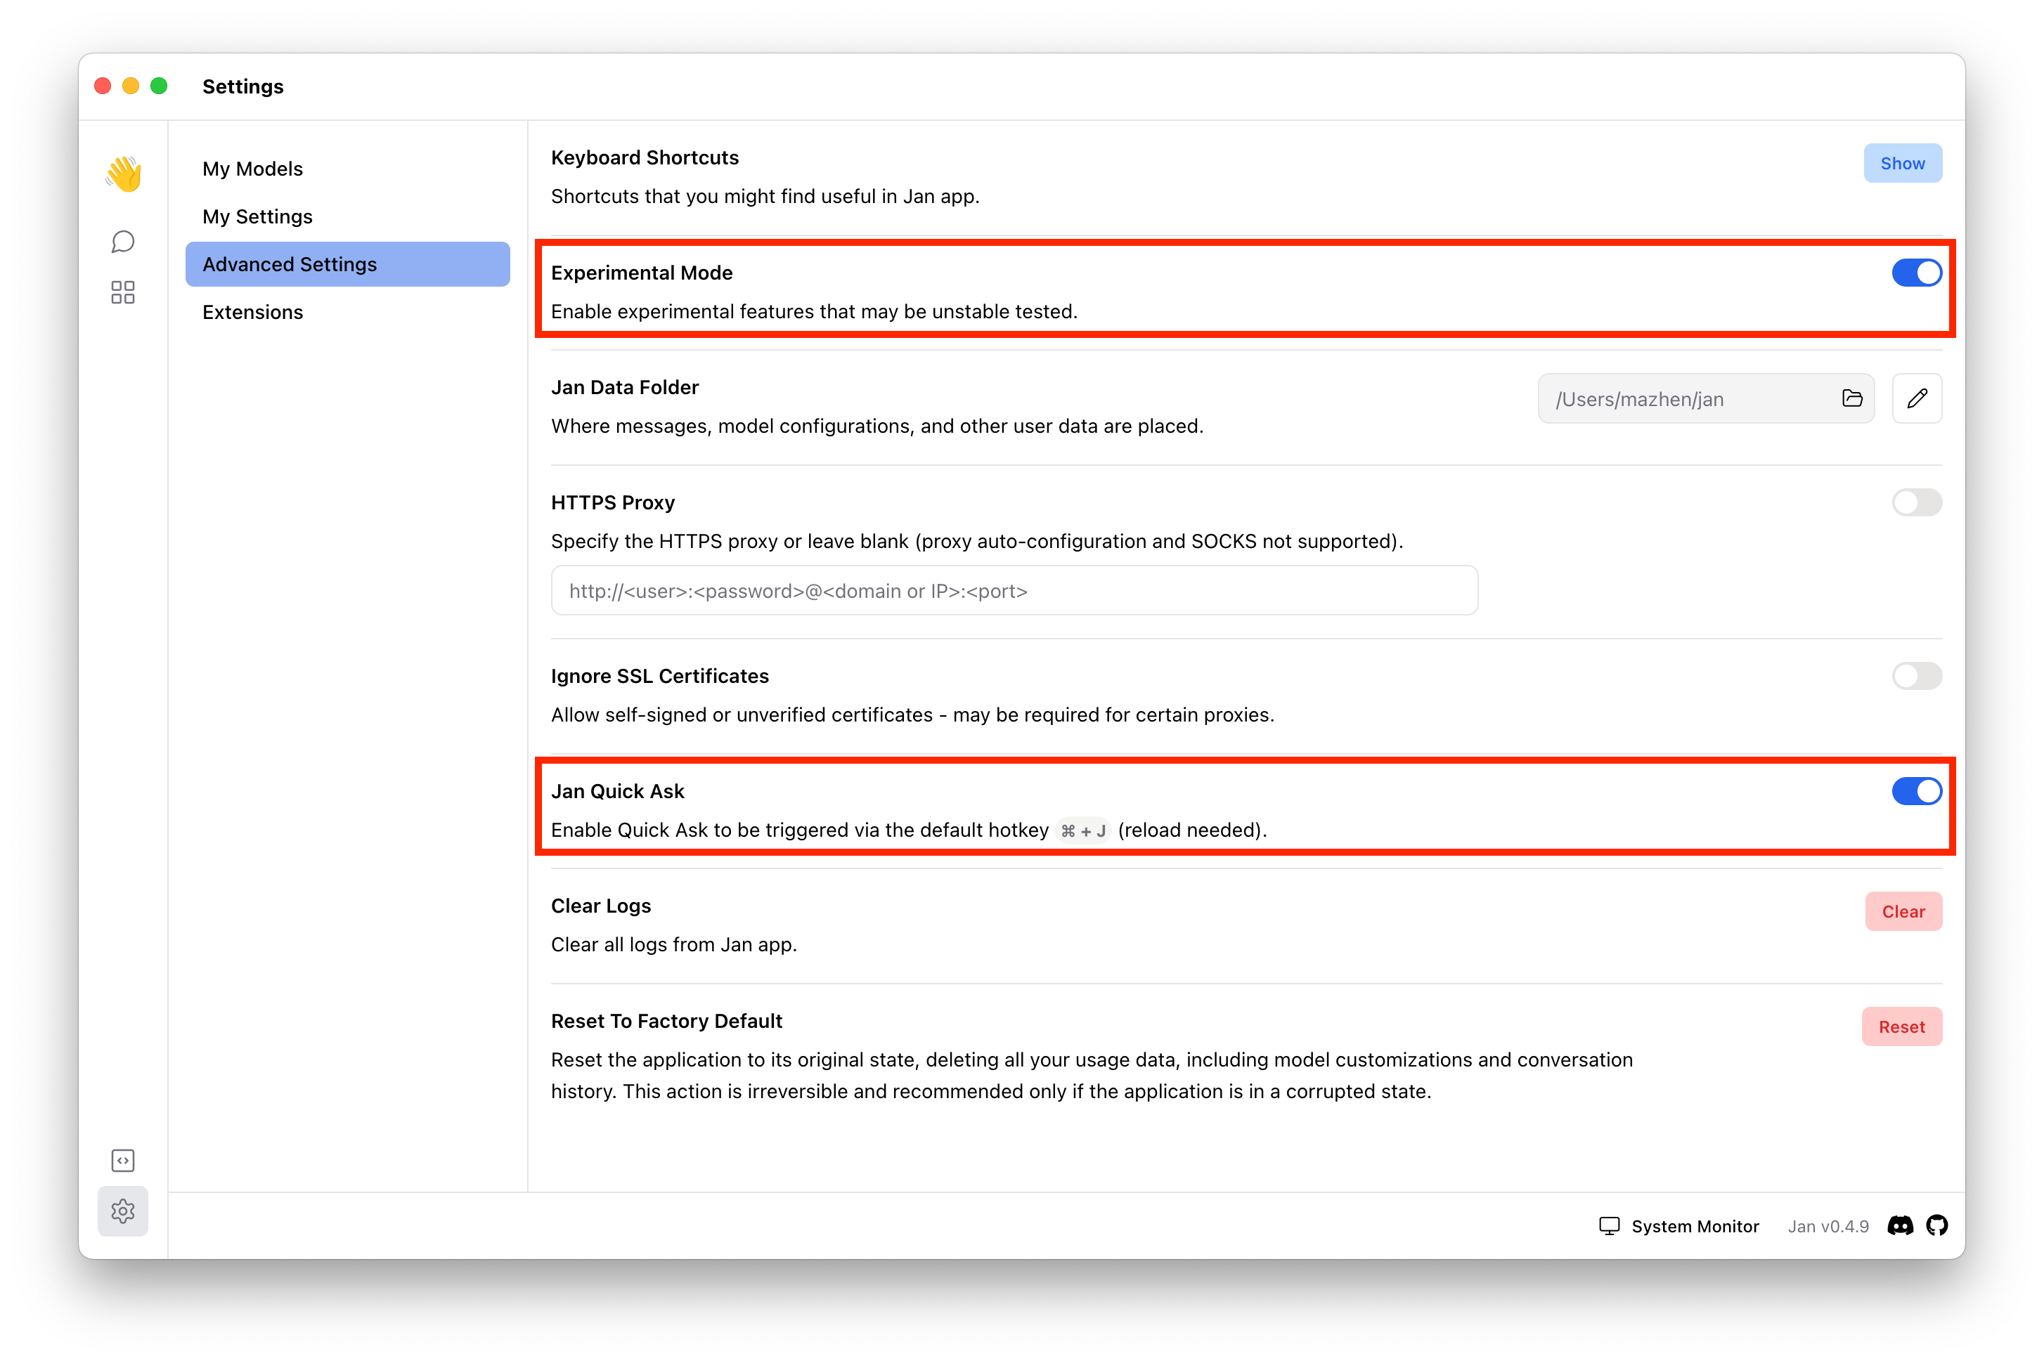Click the waving hand Jan logo
Screen dimensions: 2044x1363
tap(124, 174)
